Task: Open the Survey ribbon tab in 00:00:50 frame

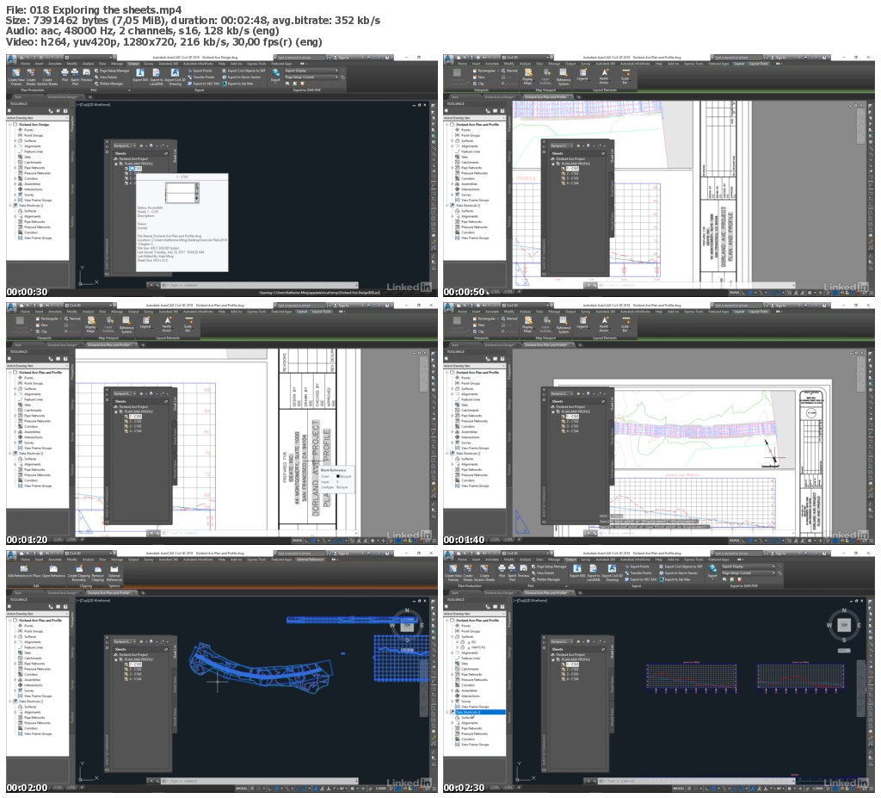Action: (x=585, y=64)
